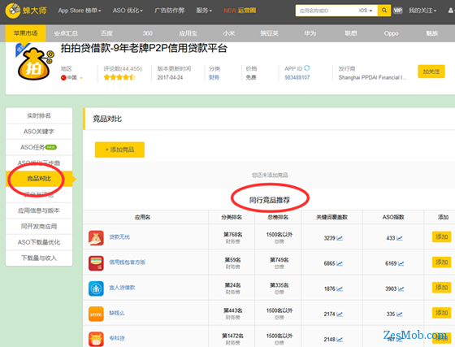Screen dimensions: 455x347
Task: Switch to 联想 tab
Action: [x=350, y=33]
